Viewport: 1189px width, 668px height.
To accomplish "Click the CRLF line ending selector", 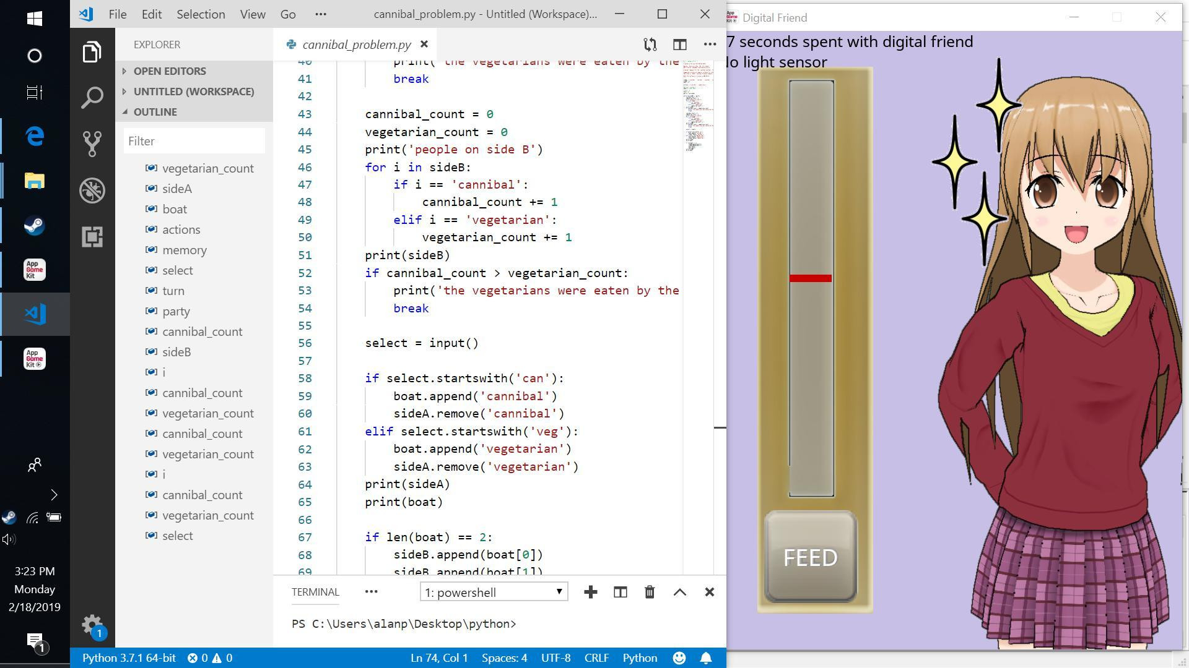I will click(596, 658).
